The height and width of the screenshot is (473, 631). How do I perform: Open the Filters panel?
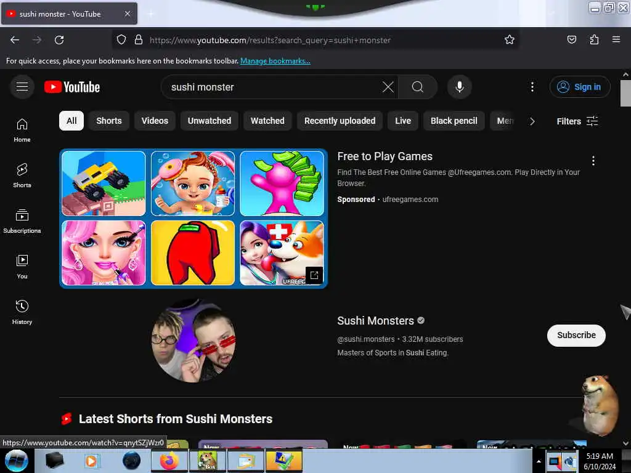coord(577,121)
